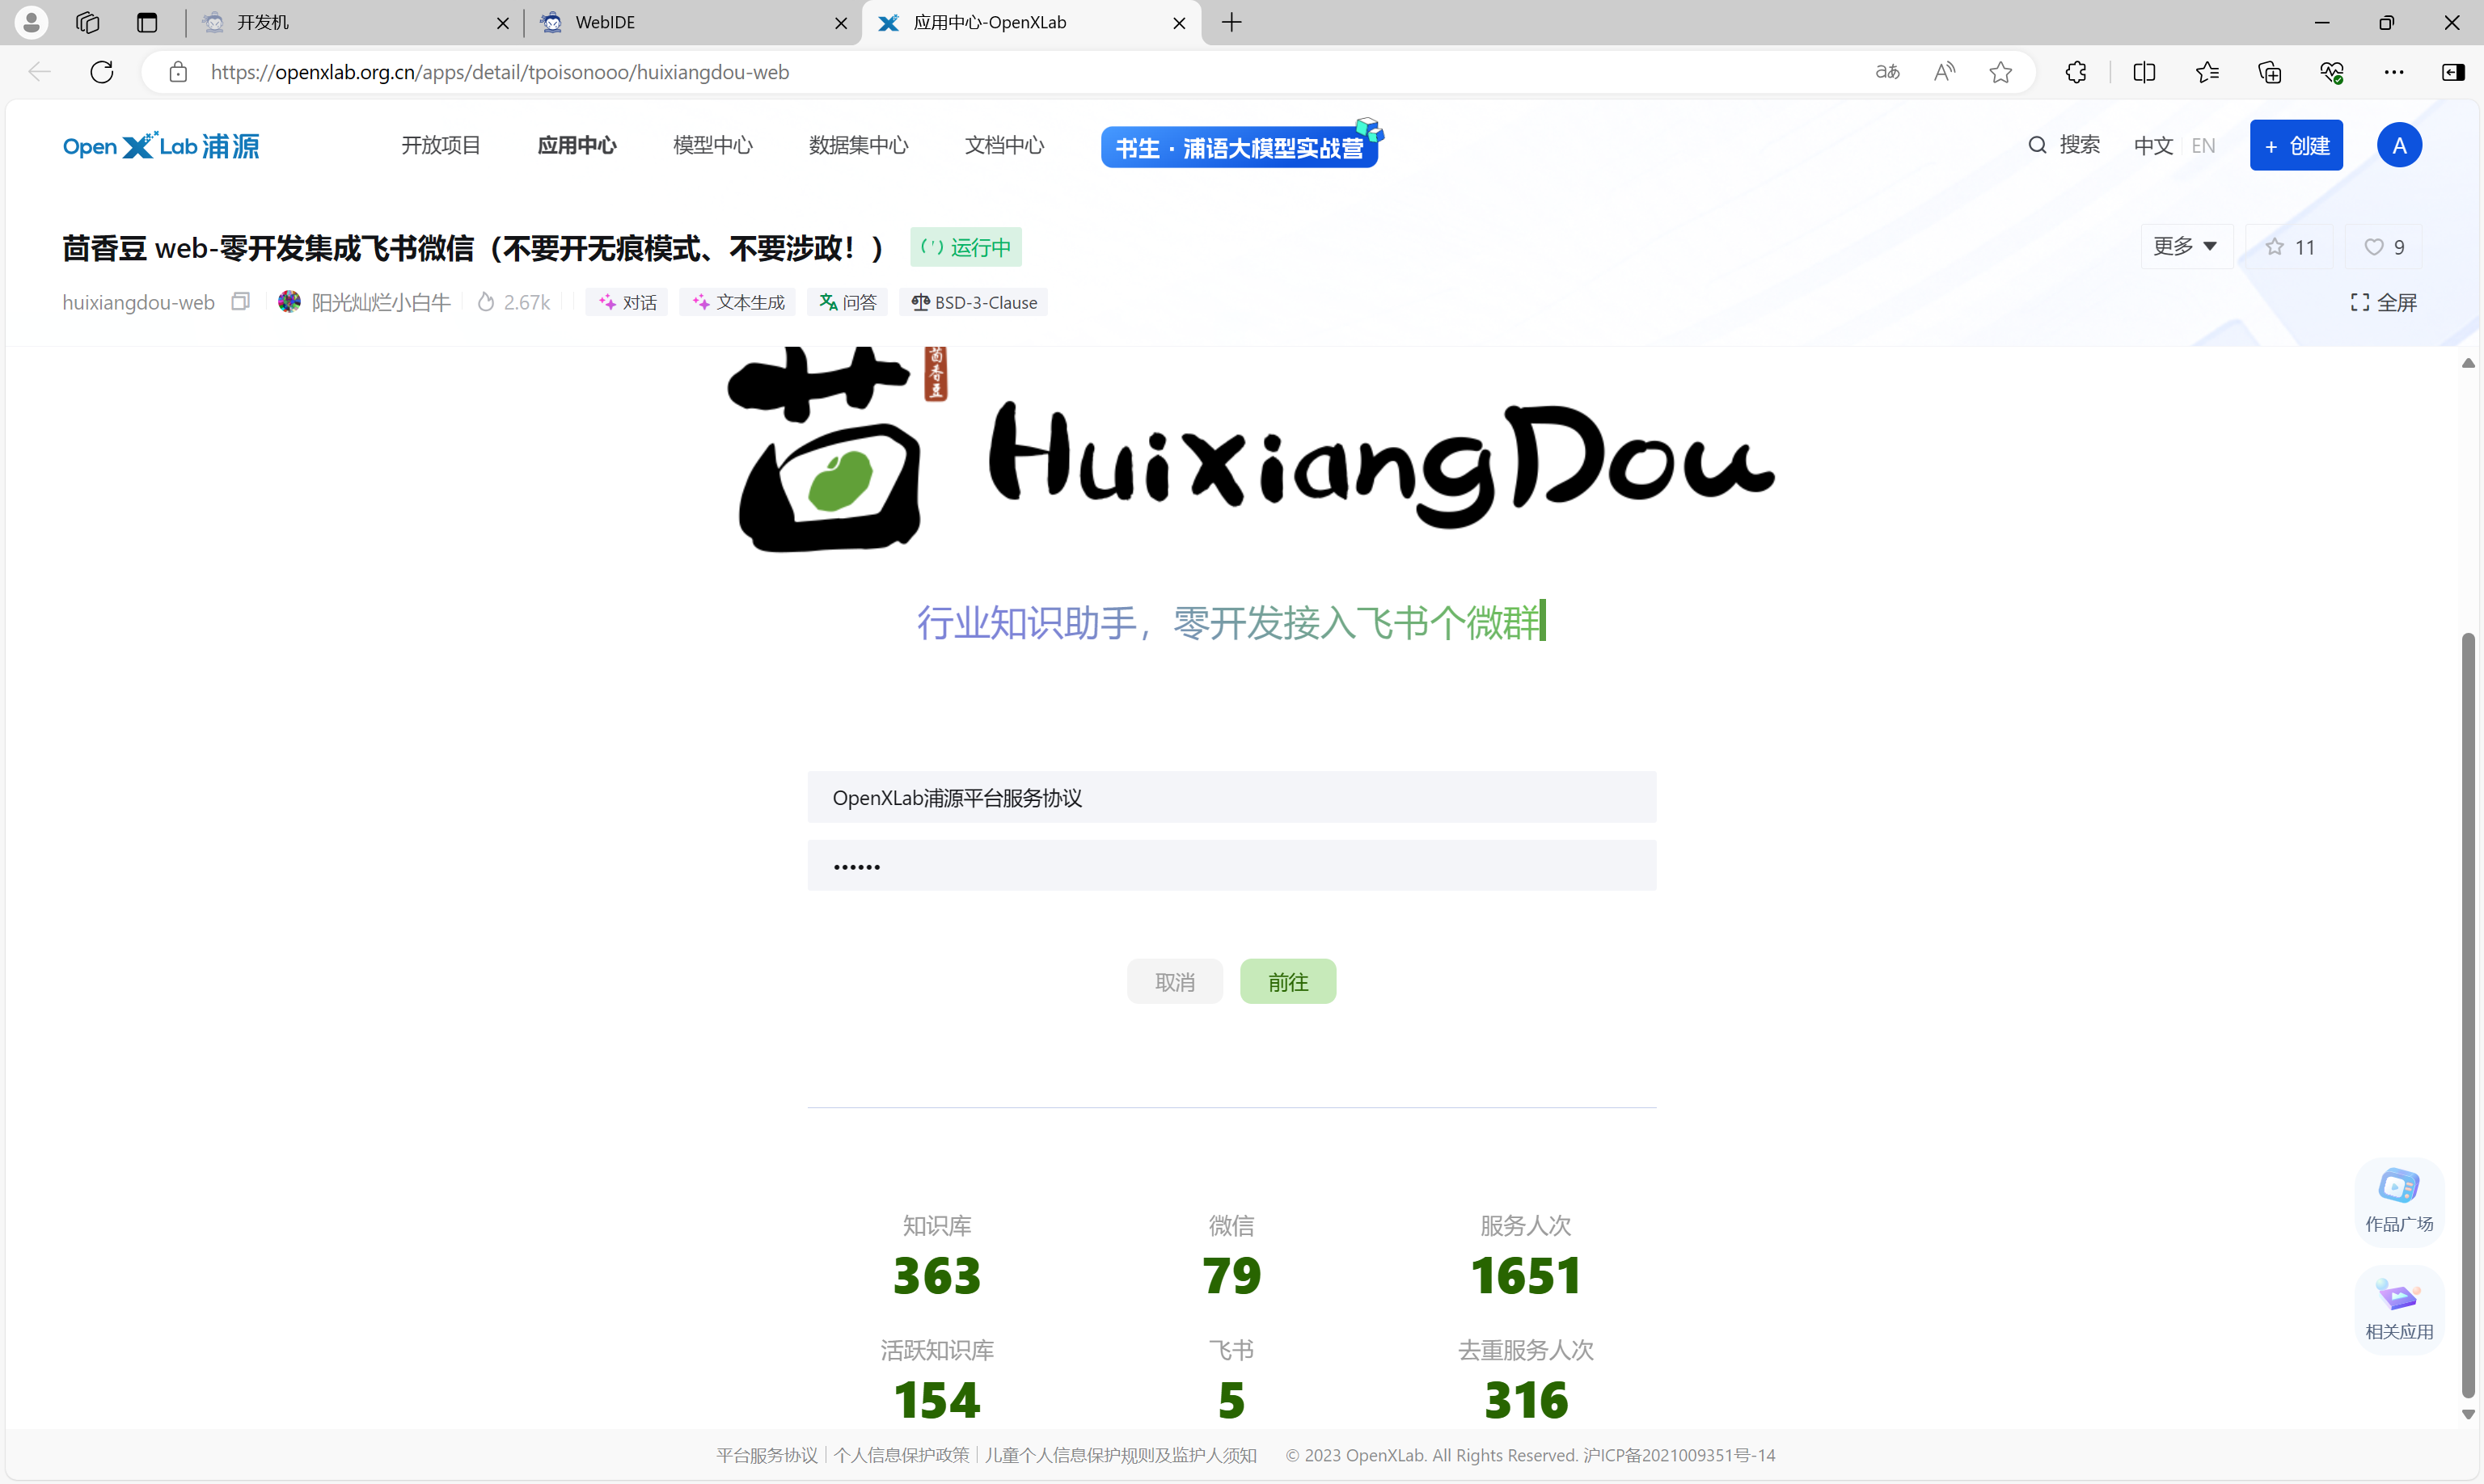Open 模型中心 nav menu
Screen dimensions: 2484x1484
pyautogui.click(x=712, y=145)
